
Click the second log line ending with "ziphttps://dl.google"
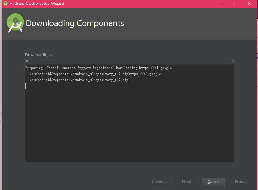click(x=94, y=74)
